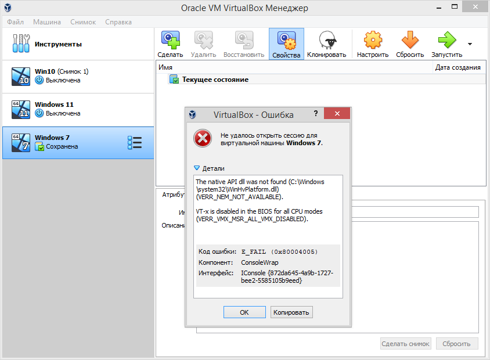Click the snapshot name input field
The width and height of the screenshot is (490, 360).
[x=415, y=212]
